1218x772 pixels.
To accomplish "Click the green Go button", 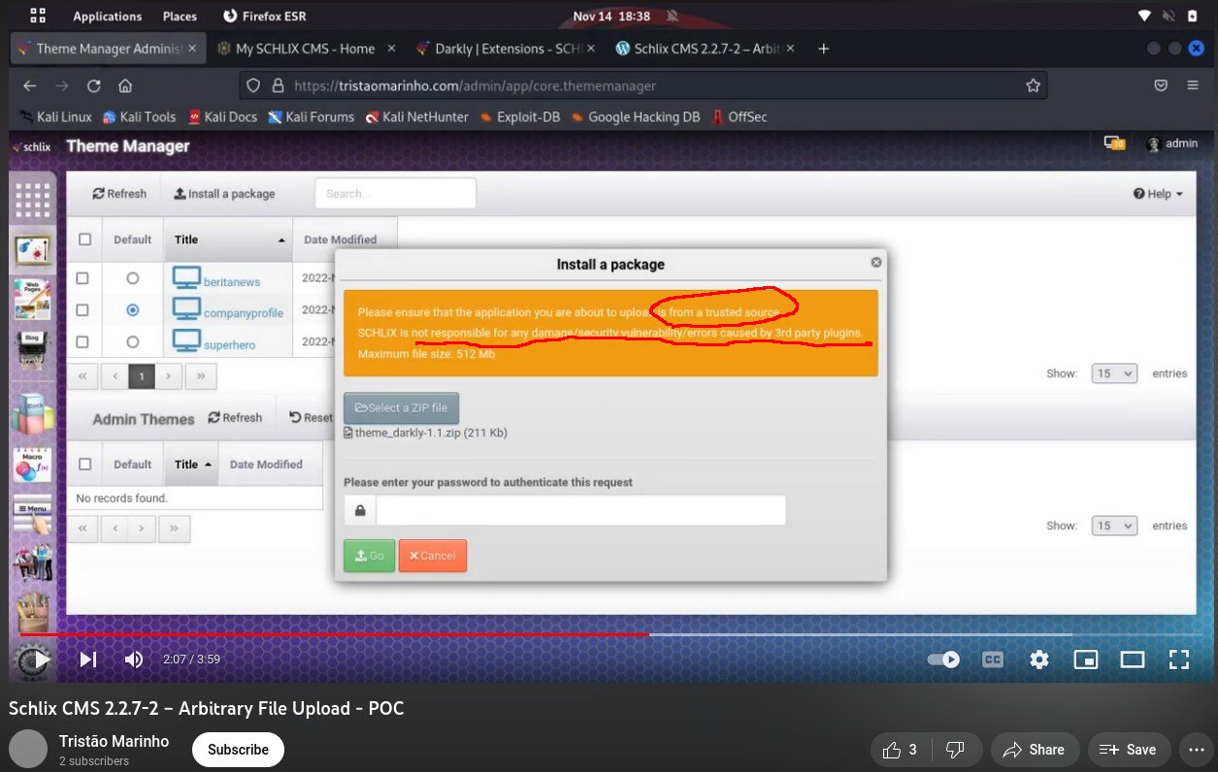I will [369, 556].
